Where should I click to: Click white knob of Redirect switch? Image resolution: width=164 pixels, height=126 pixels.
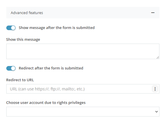click(13, 68)
